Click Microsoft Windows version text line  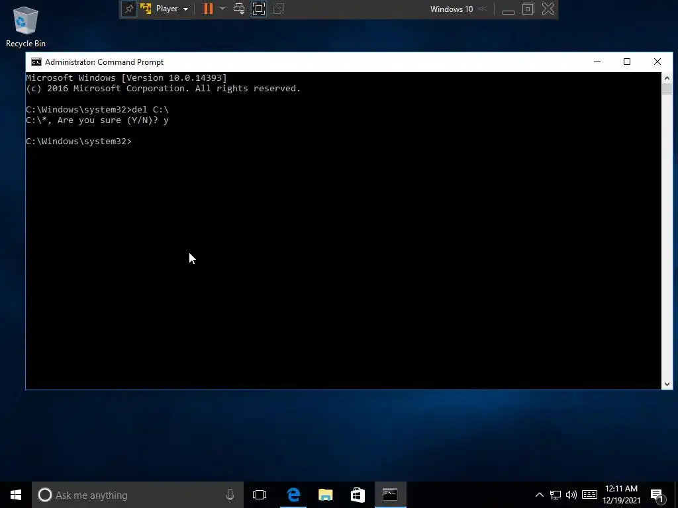click(126, 78)
